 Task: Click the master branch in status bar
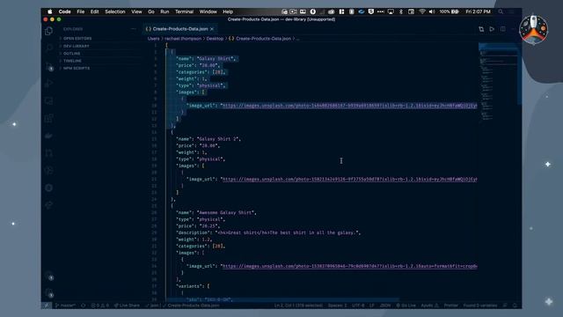tap(66, 306)
